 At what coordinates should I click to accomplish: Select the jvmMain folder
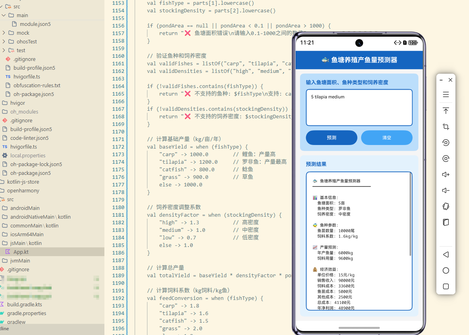tap(20, 261)
